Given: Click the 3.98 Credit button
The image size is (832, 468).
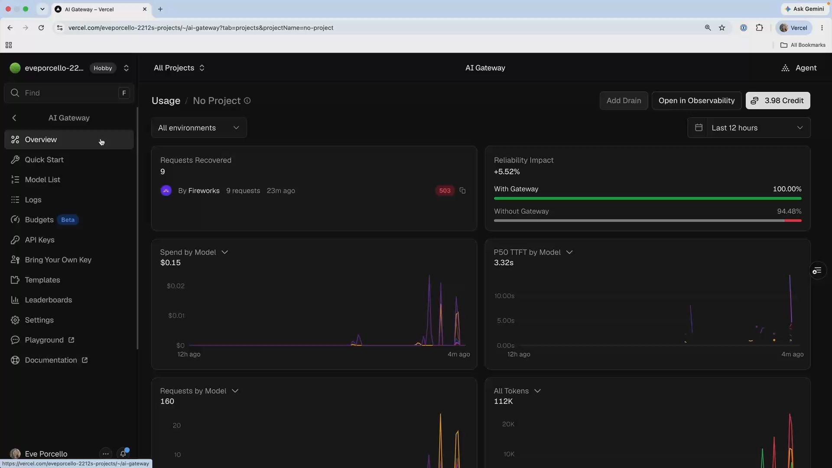Looking at the screenshot, I should [x=778, y=101].
